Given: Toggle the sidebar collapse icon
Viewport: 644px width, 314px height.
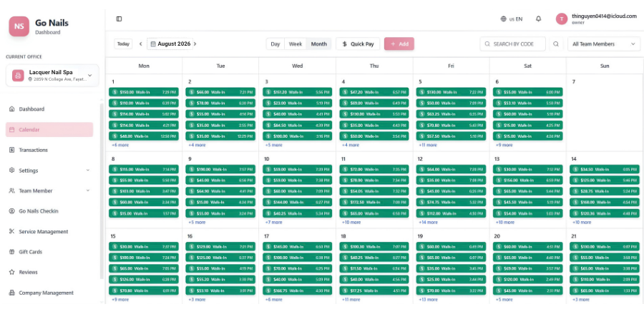Looking at the screenshot, I should [x=119, y=19].
